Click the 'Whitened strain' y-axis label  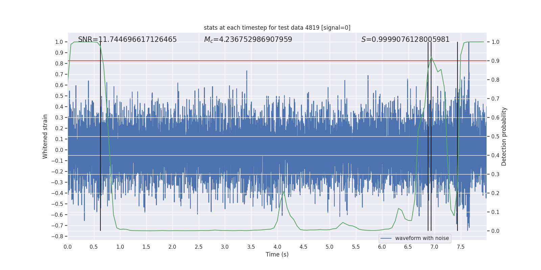point(45,136)
